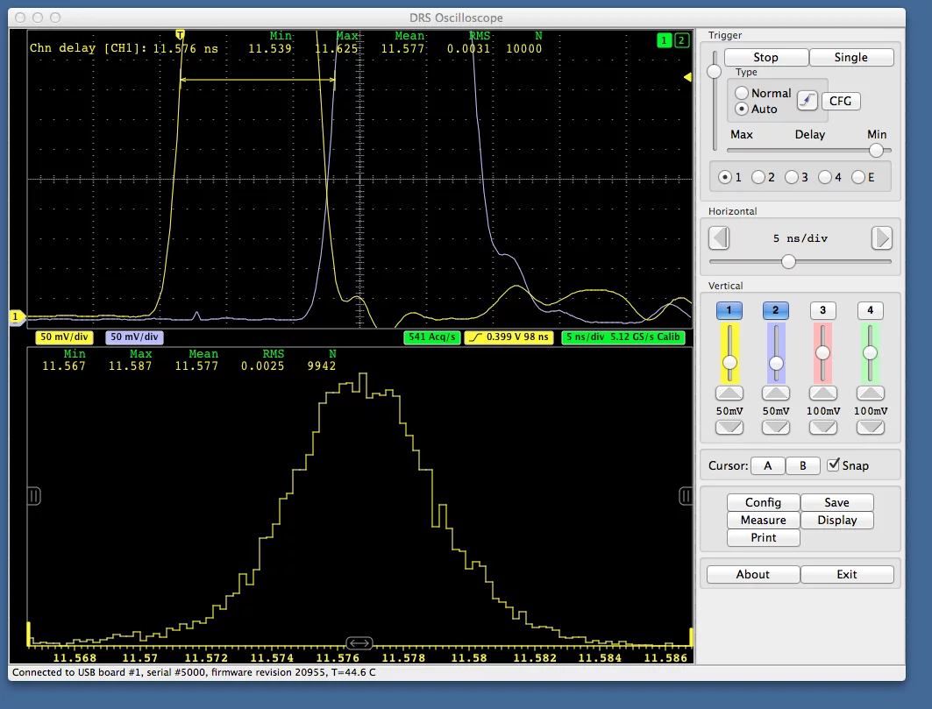The image size is (932, 709).
Task: Open the Measure dialog
Action: point(762,520)
